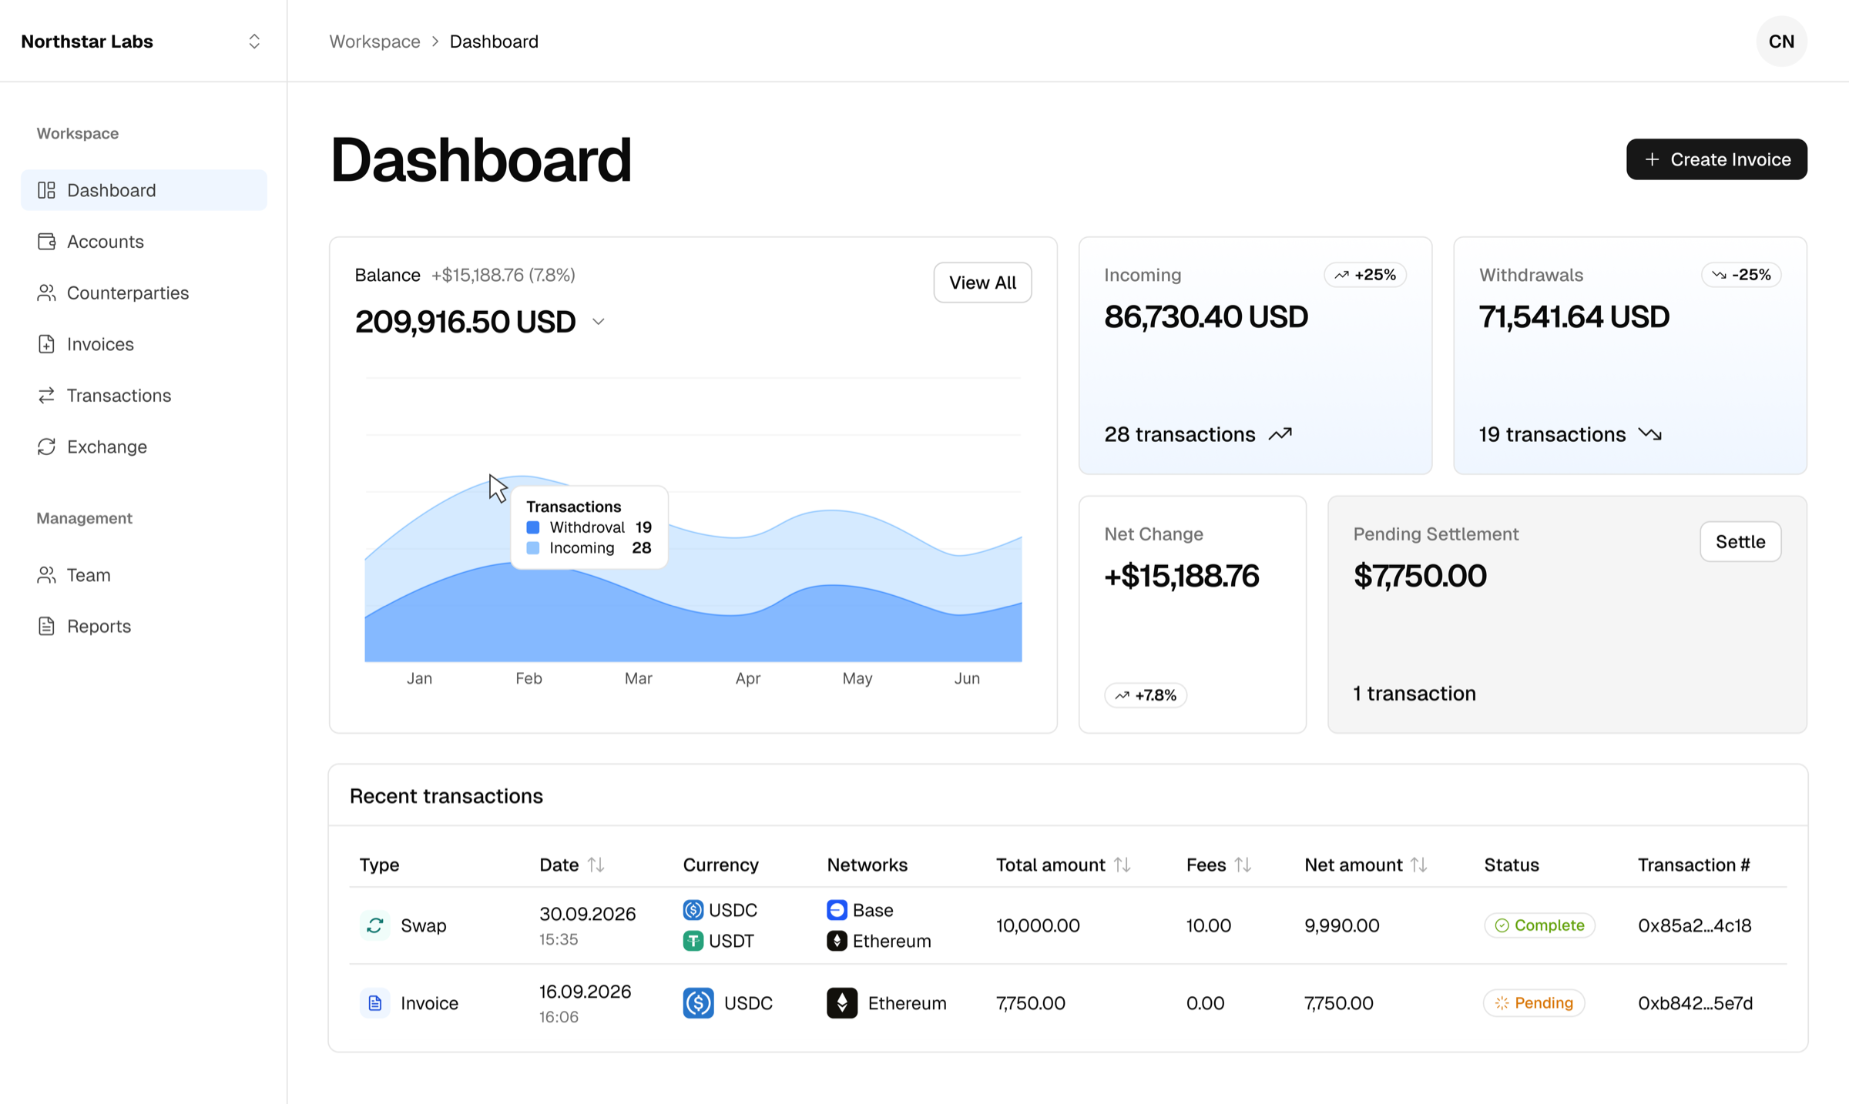Click the Complete status badge

pyautogui.click(x=1539, y=925)
